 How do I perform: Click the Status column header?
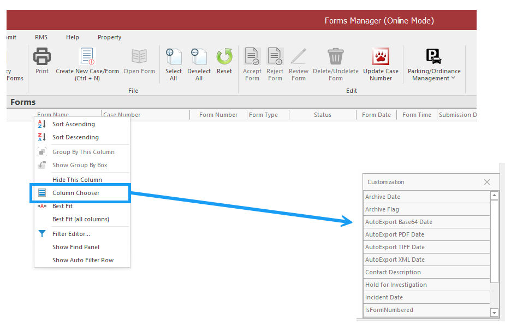322,115
